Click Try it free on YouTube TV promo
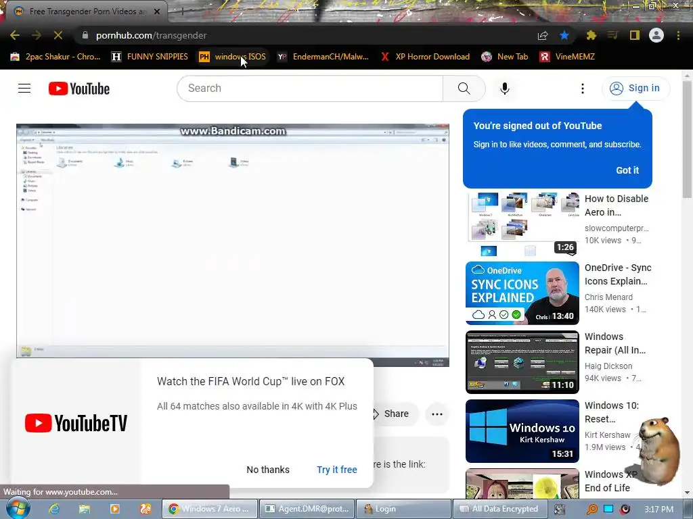This screenshot has height=519, width=693. 337,470
